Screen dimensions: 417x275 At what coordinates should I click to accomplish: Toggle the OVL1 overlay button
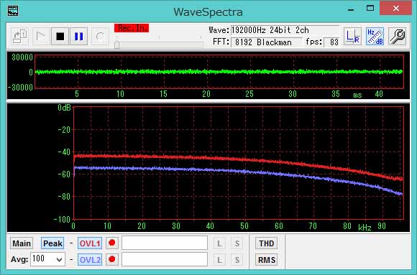tap(90, 243)
